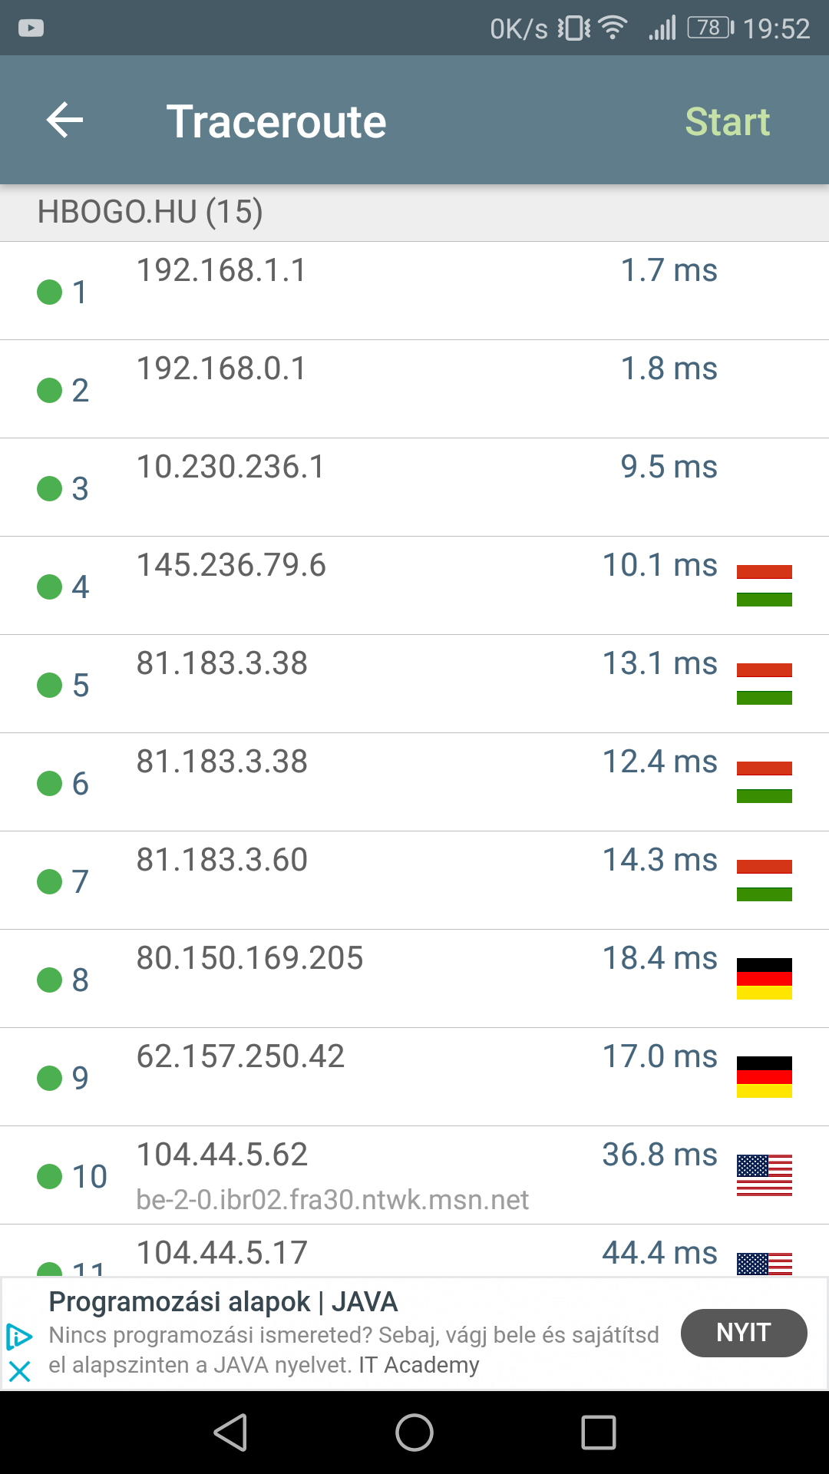Tap the 62.157.250.42 address on hop 9
829x1474 pixels.
click(x=240, y=1057)
